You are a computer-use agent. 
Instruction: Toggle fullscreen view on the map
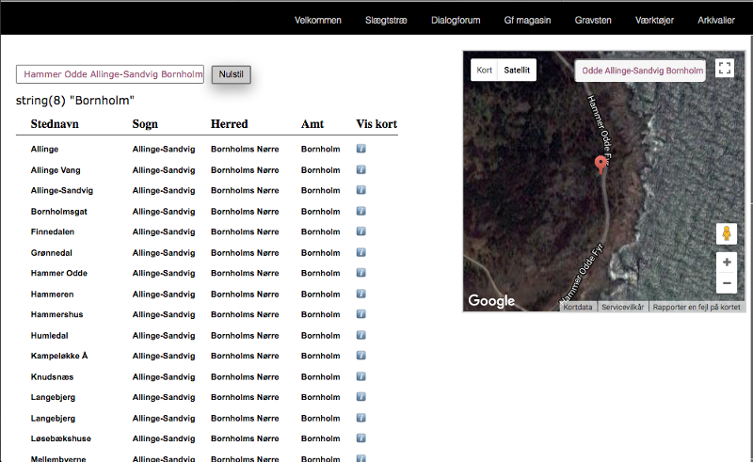(x=724, y=69)
